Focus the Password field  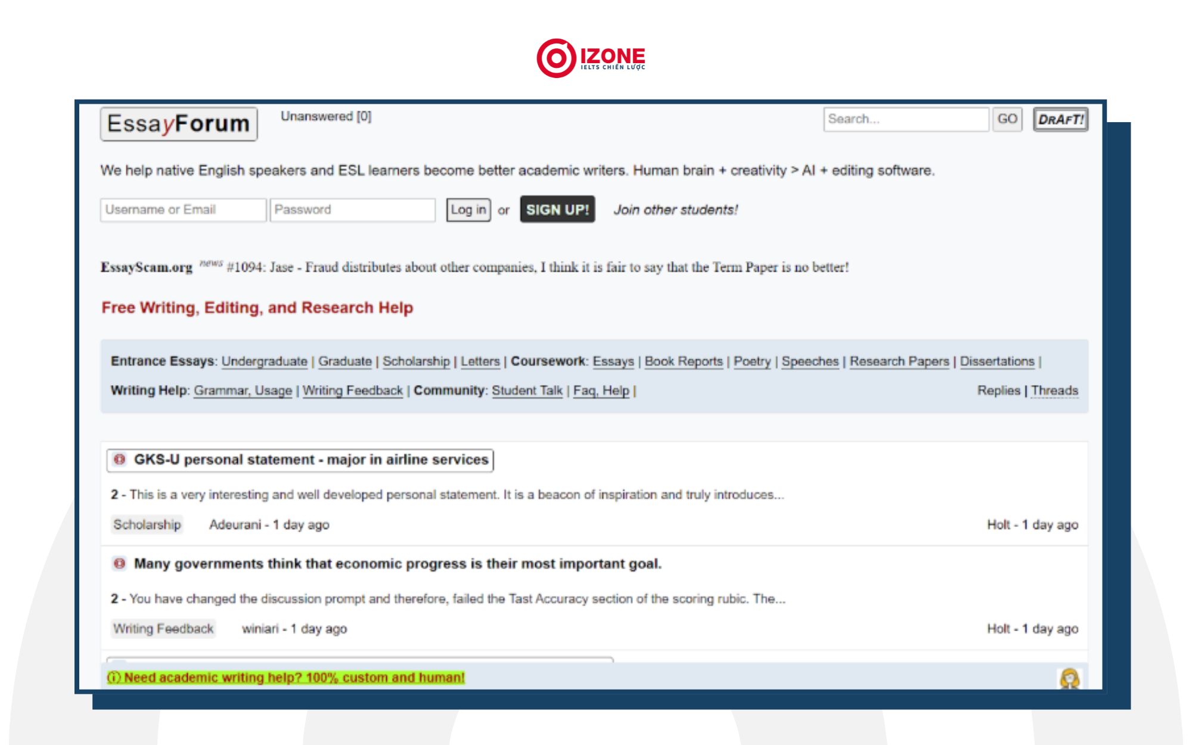(353, 210)
